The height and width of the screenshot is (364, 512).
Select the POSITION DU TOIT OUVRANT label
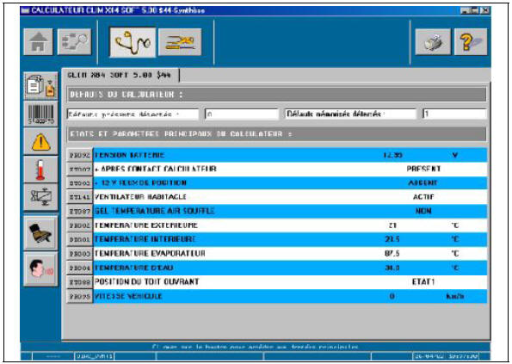[x=146, y=282]
